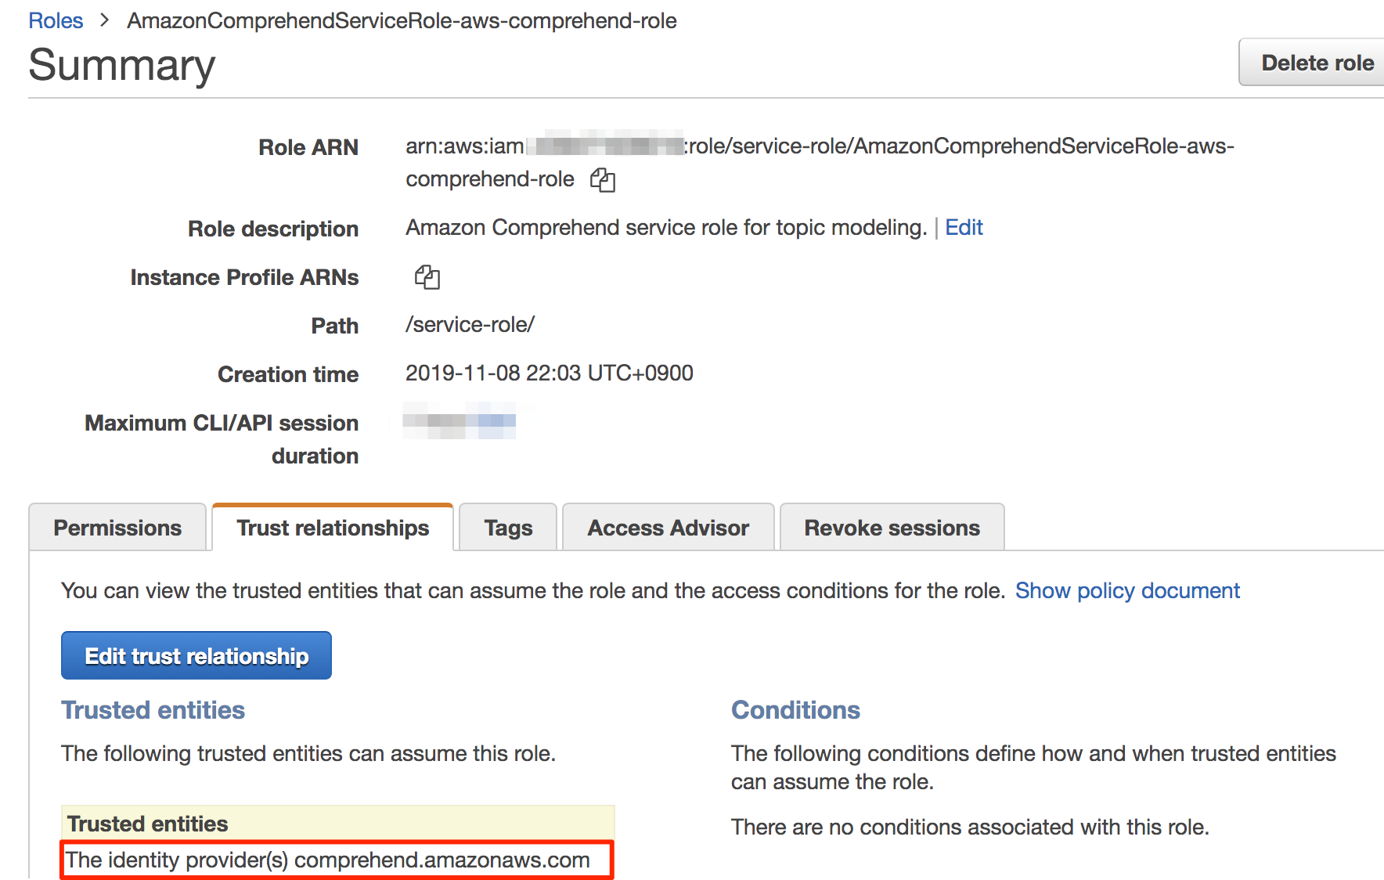Screen dimensions: 1384x880
Task: Select the Trust relationships tab
Action: (333, 528)
